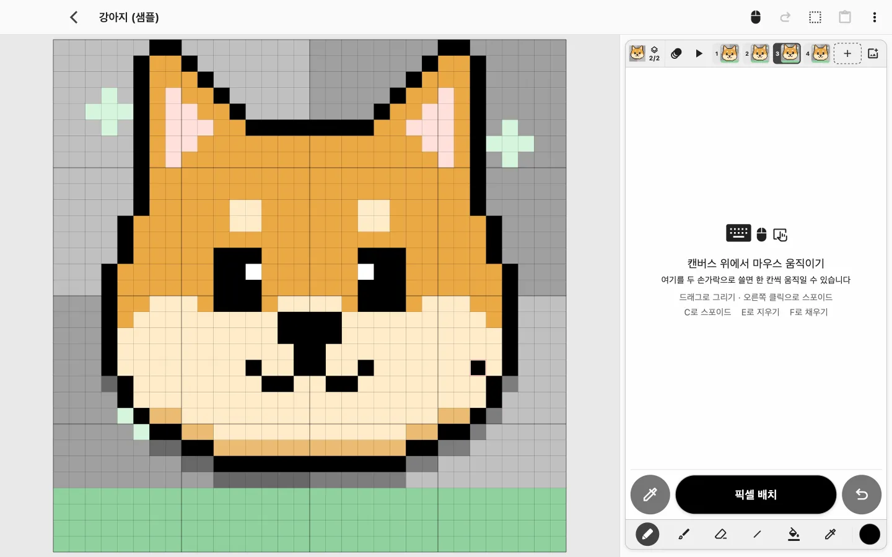Open the add image import icon
Image resolution: width=892 pixels, height=557 pixels.
[x=873, y=54]
